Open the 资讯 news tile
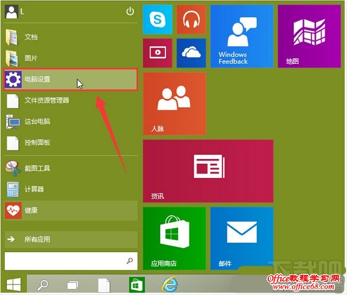Viewport: 347px width, 295px height. tap(208, 171)
